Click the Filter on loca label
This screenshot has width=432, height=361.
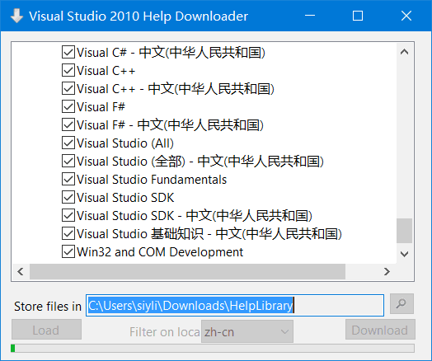coord(165,332)
